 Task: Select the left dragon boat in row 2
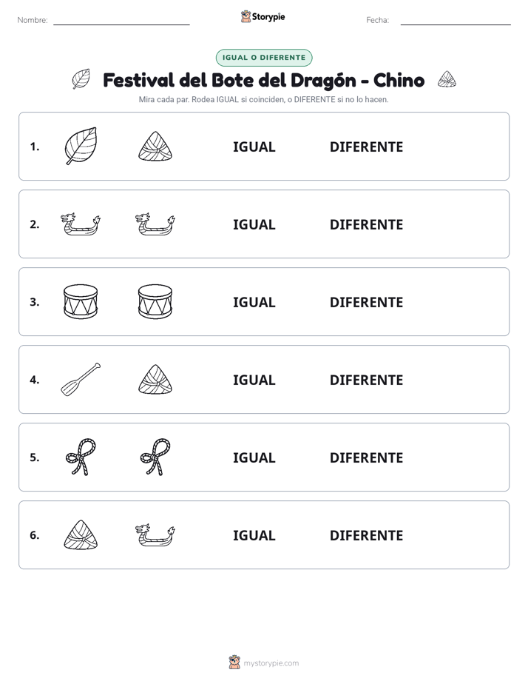81,224
